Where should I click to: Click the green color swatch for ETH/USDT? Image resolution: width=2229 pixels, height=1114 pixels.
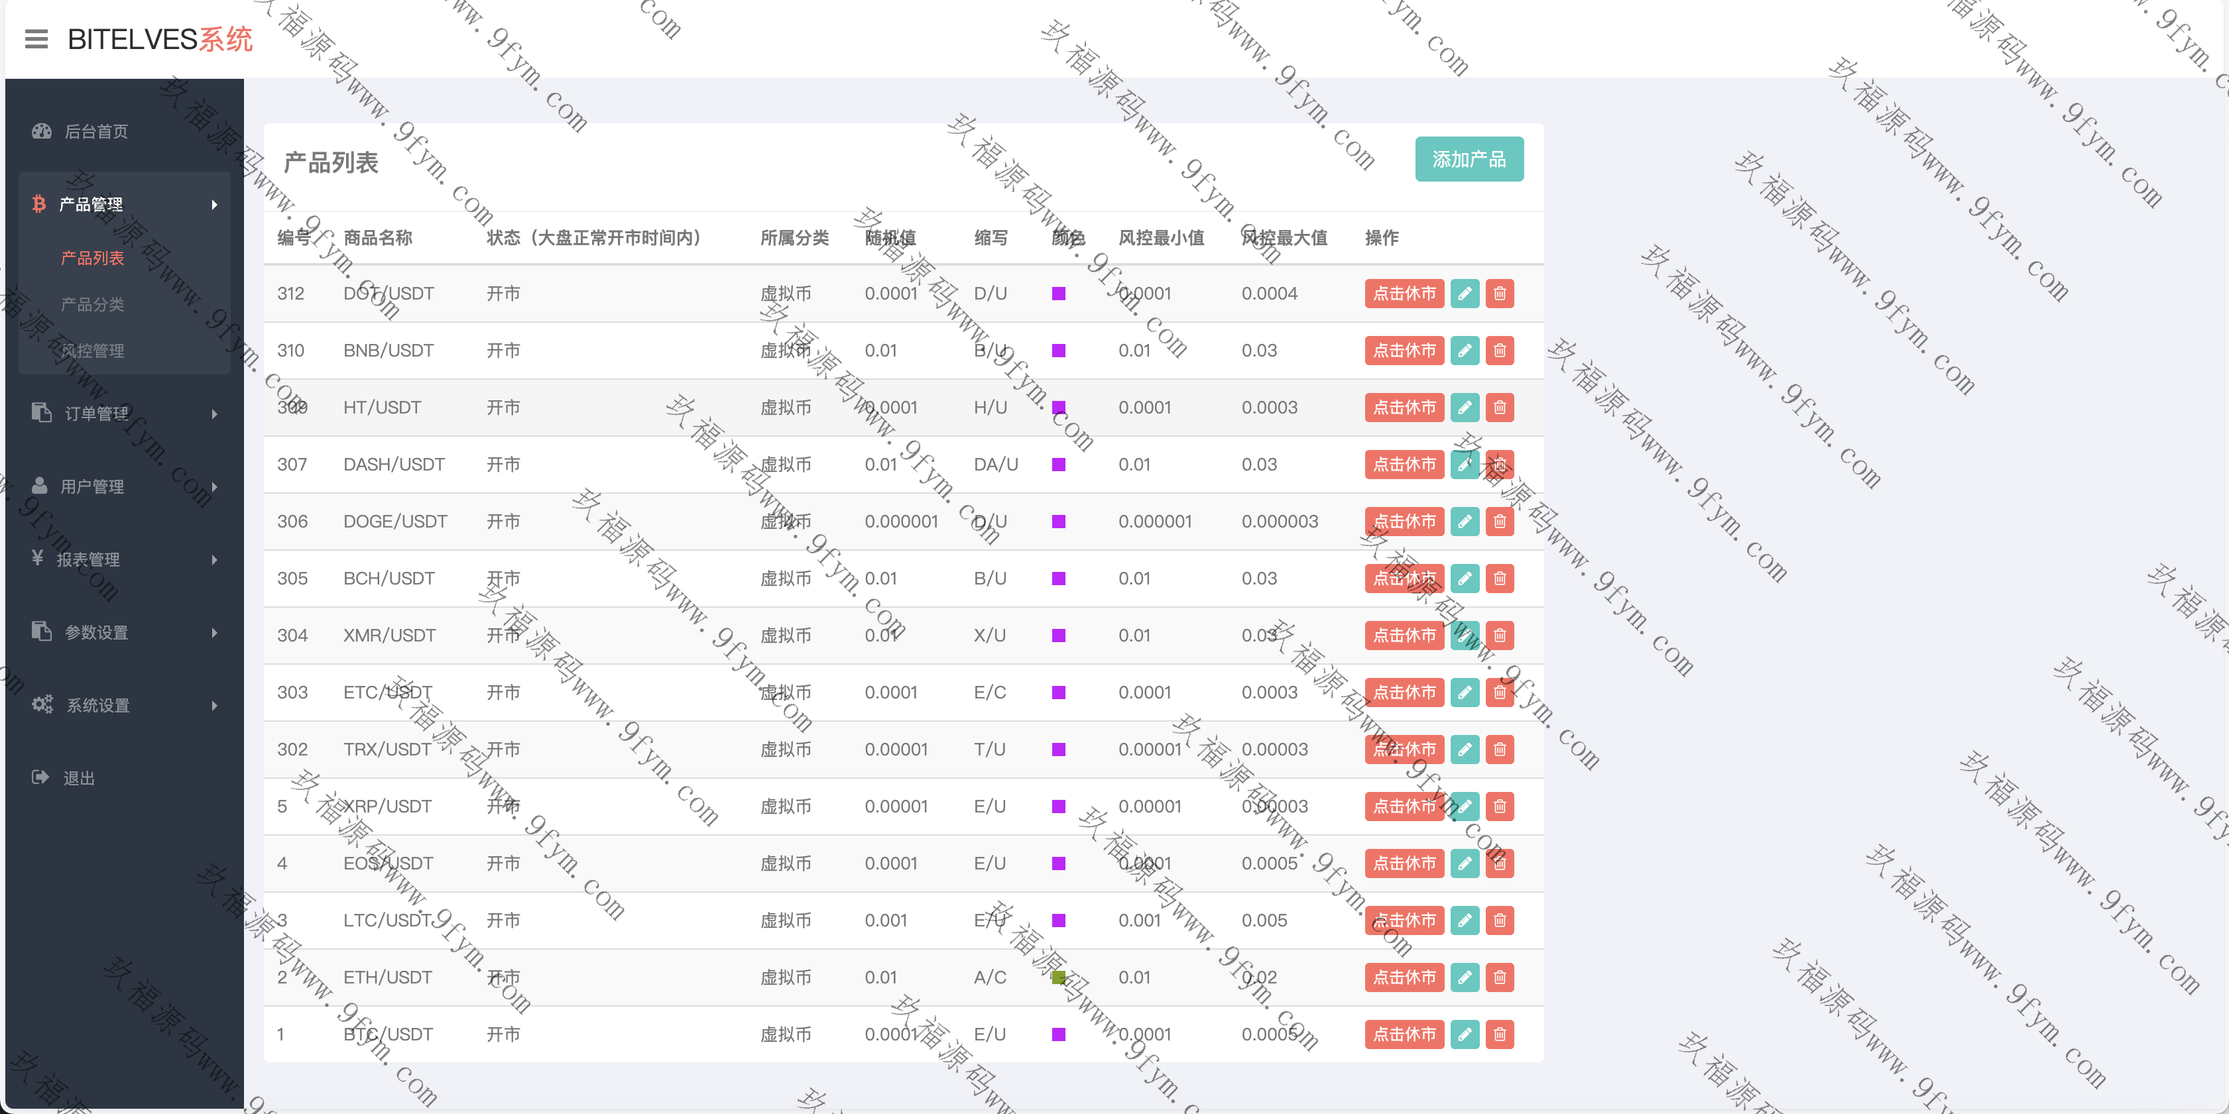pyautogui.click(x=1058, y=977)
